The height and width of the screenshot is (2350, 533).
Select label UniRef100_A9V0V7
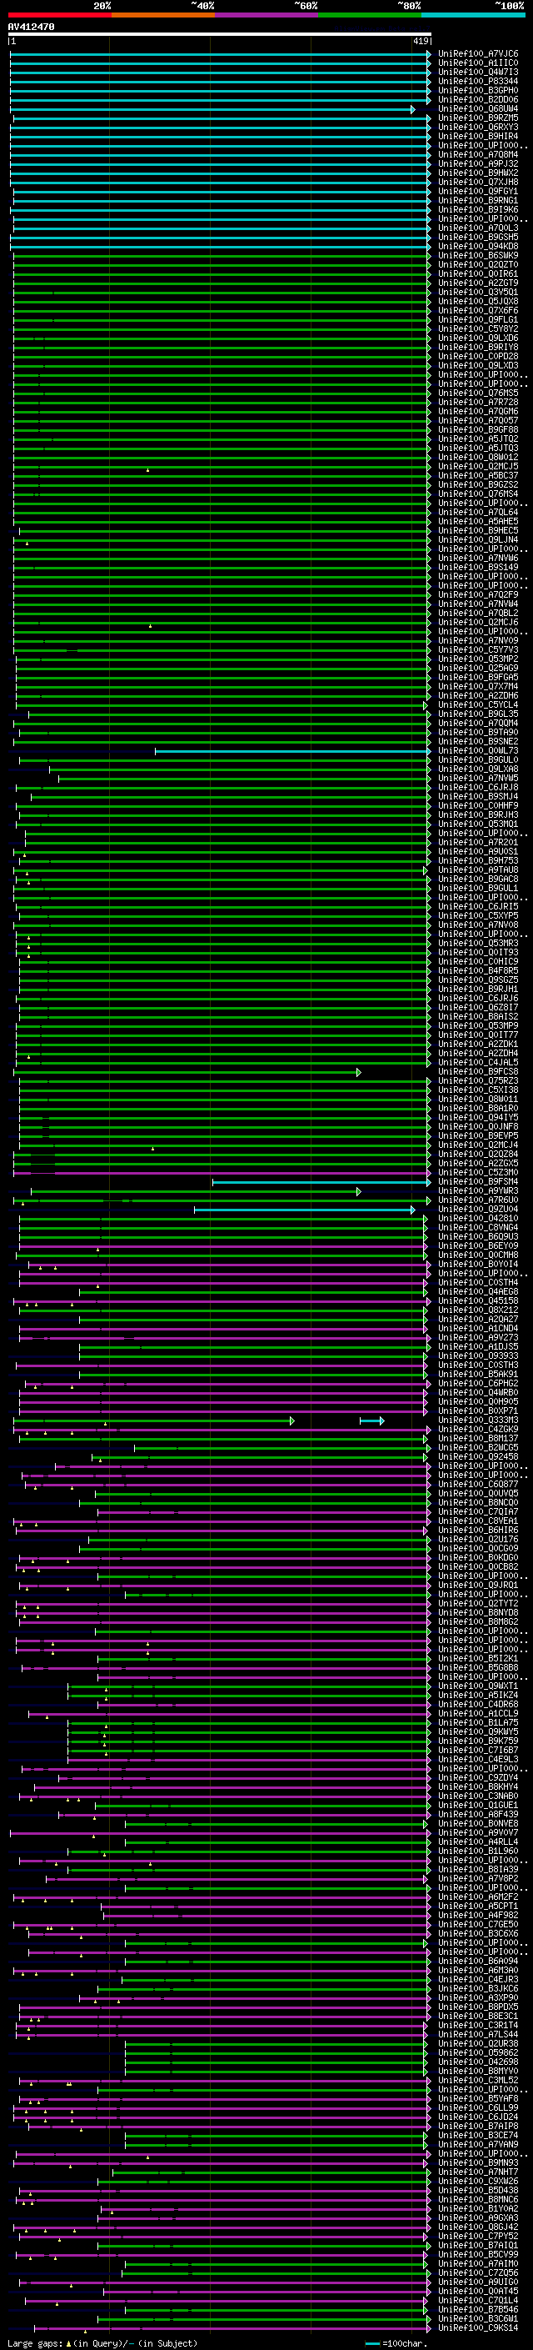pyautogui.click(x=478, y=1833)
